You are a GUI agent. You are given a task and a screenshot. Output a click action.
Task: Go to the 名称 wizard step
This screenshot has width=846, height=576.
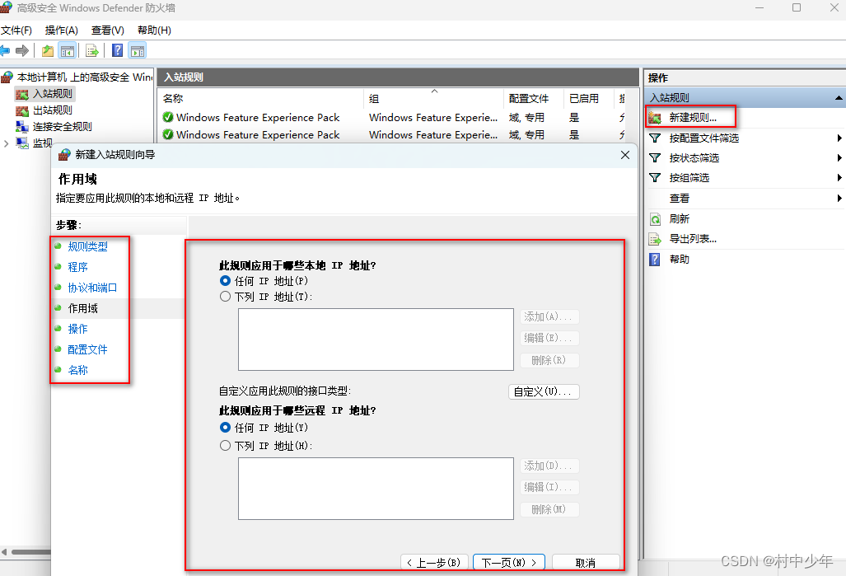click(x=77, y=370)
